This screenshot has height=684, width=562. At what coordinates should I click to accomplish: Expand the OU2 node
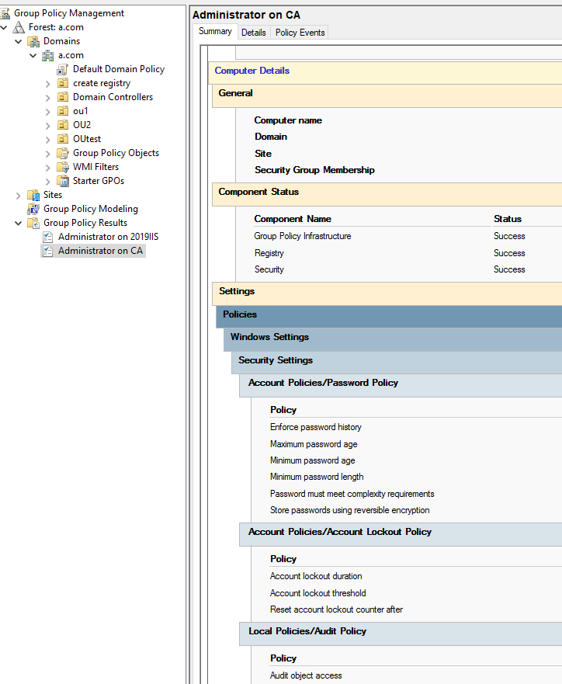click(48, 126)
